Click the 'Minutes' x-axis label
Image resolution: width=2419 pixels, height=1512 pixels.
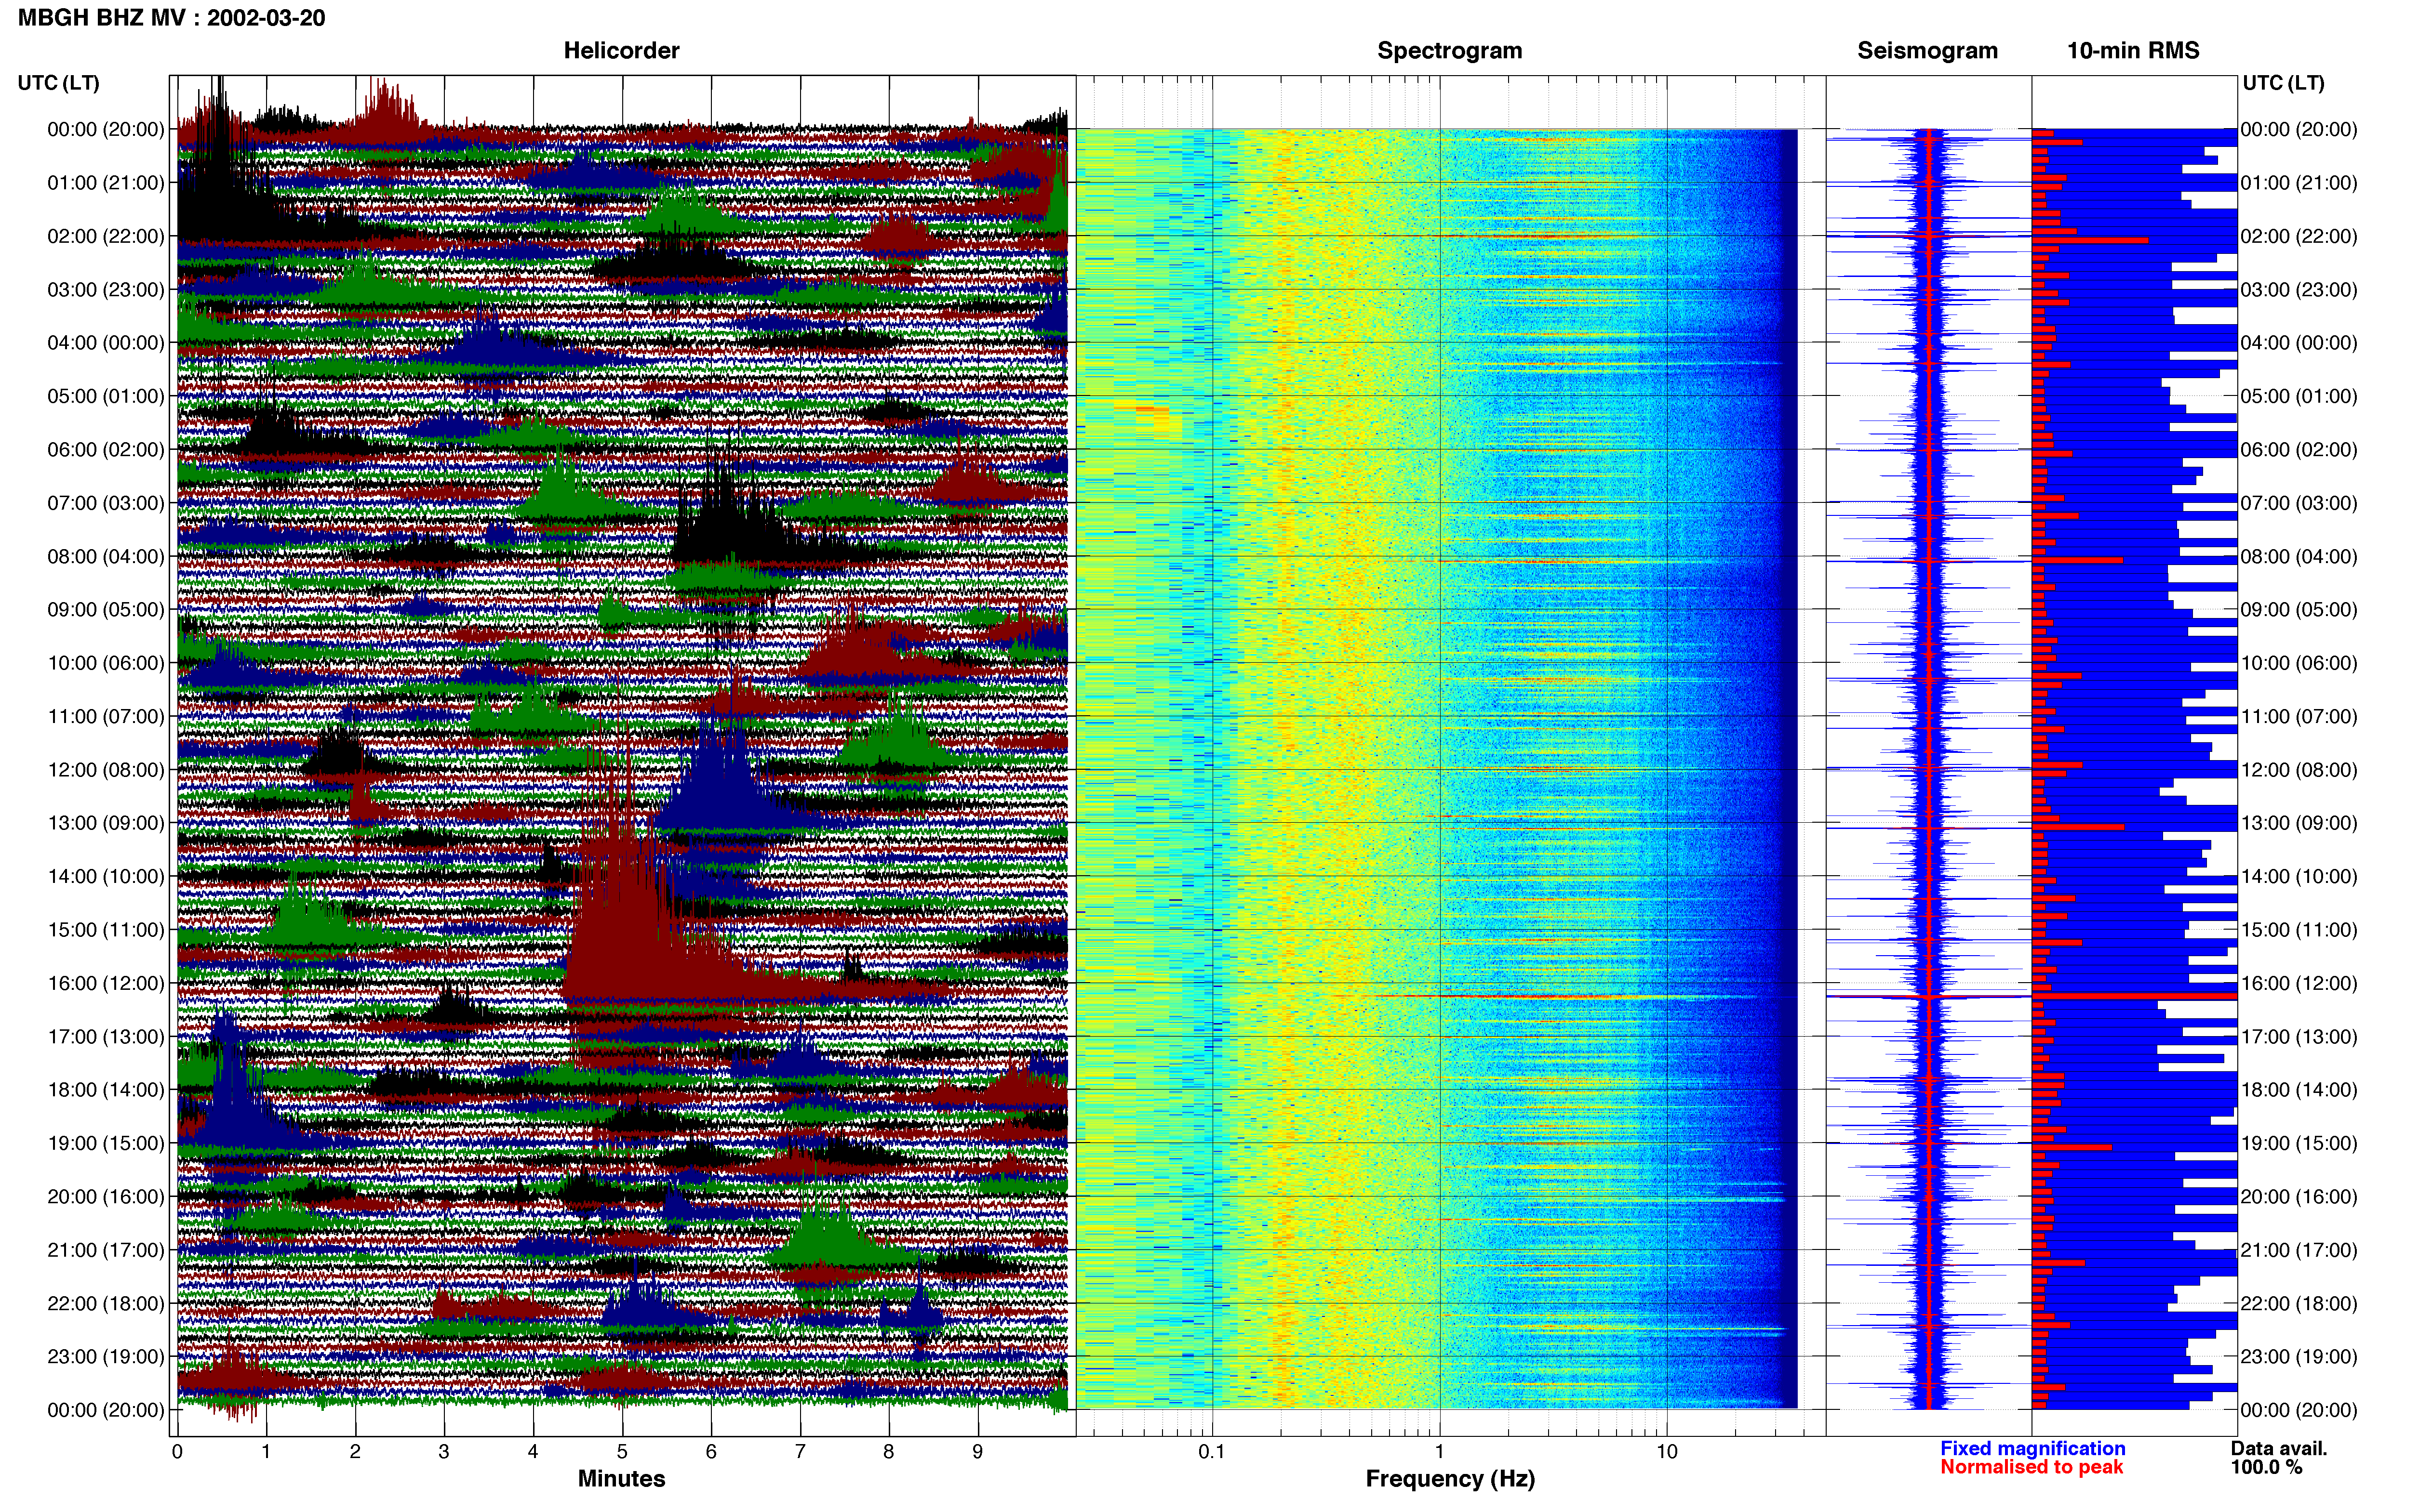(x=621, y=1479)
